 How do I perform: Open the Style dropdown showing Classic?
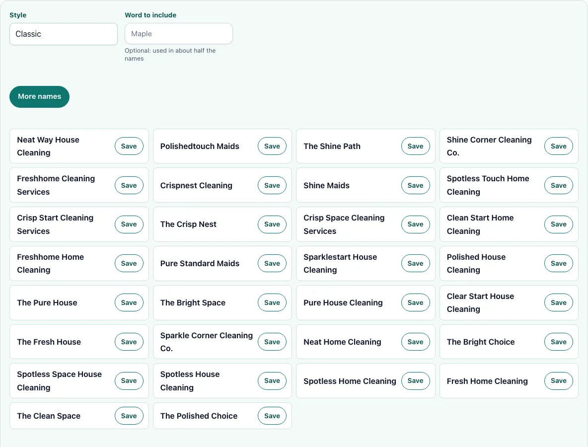click(64, 34)
